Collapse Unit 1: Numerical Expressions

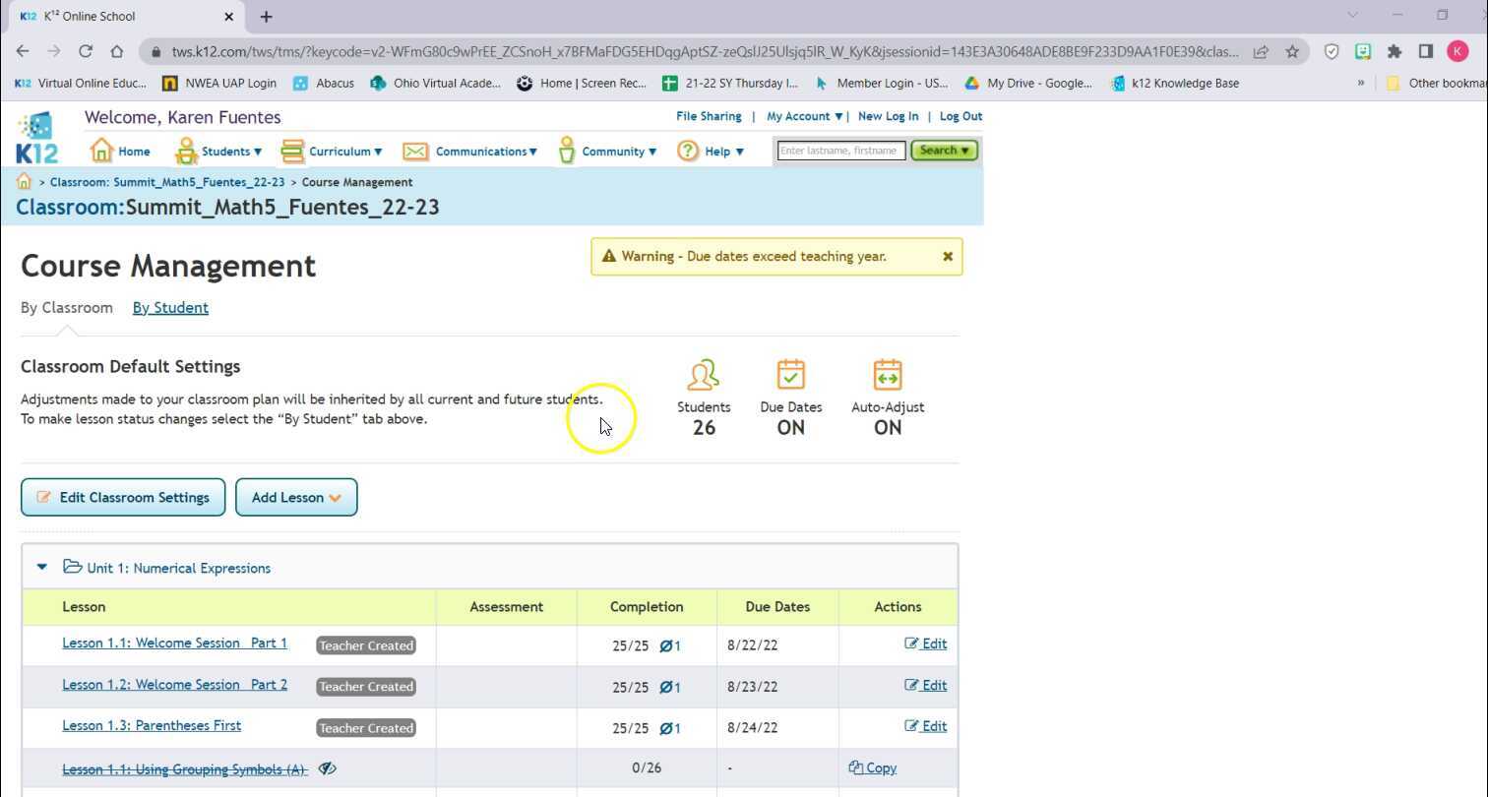click(x=41, y=567)
